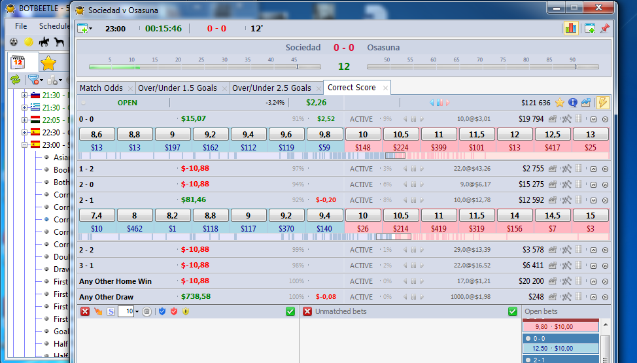Open the price chart for Any Other Draw row
The image size is (637, 363).
click(553, 297)
